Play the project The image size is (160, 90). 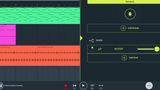click(x=83, y=86)
